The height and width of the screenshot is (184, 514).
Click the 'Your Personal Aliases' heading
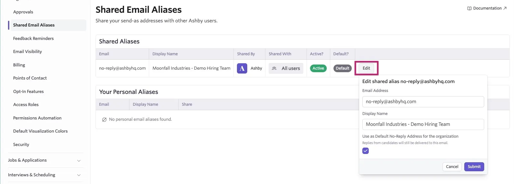tap(129, 92)
